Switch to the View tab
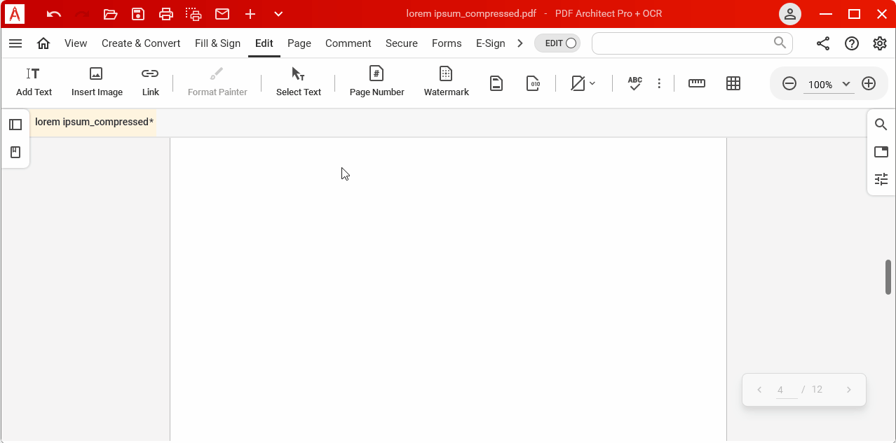The height and width of the screenshot is (443, 896). click(x=76, y=43)
